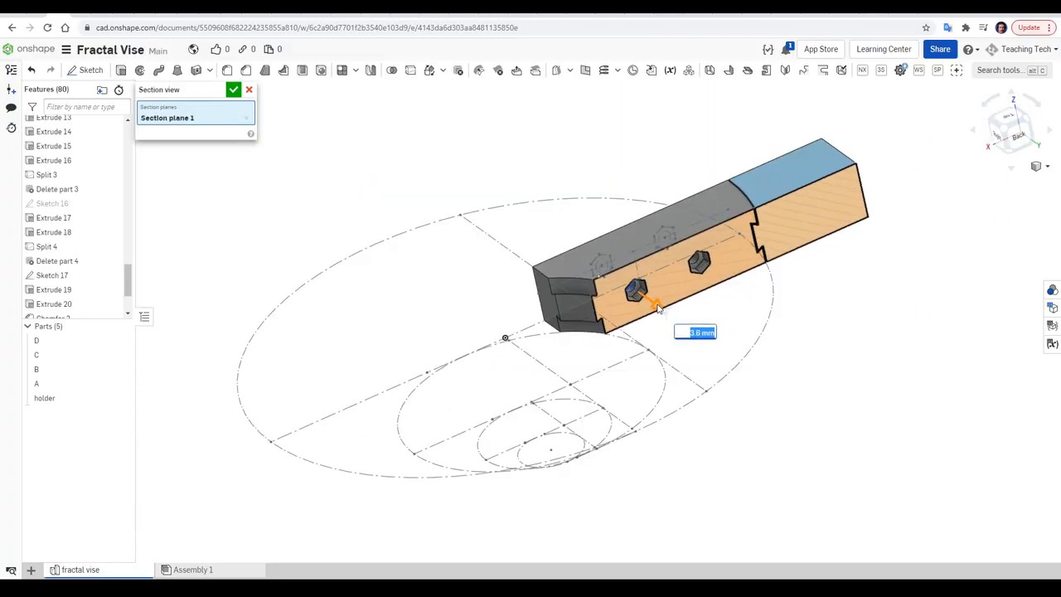Select the Split tool icon
The height and width of the screenshot is (597, 1061).
point(410,70)
